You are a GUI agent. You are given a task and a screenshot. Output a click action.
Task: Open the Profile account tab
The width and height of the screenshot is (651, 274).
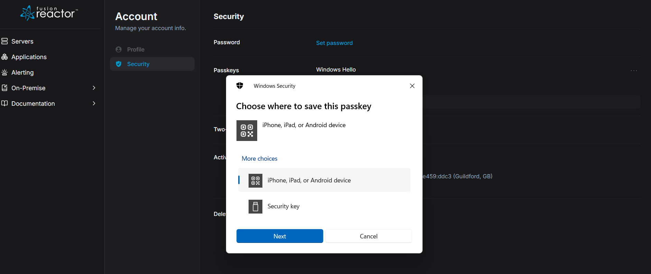136,49
